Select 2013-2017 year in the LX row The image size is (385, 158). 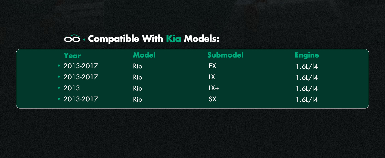81,77
